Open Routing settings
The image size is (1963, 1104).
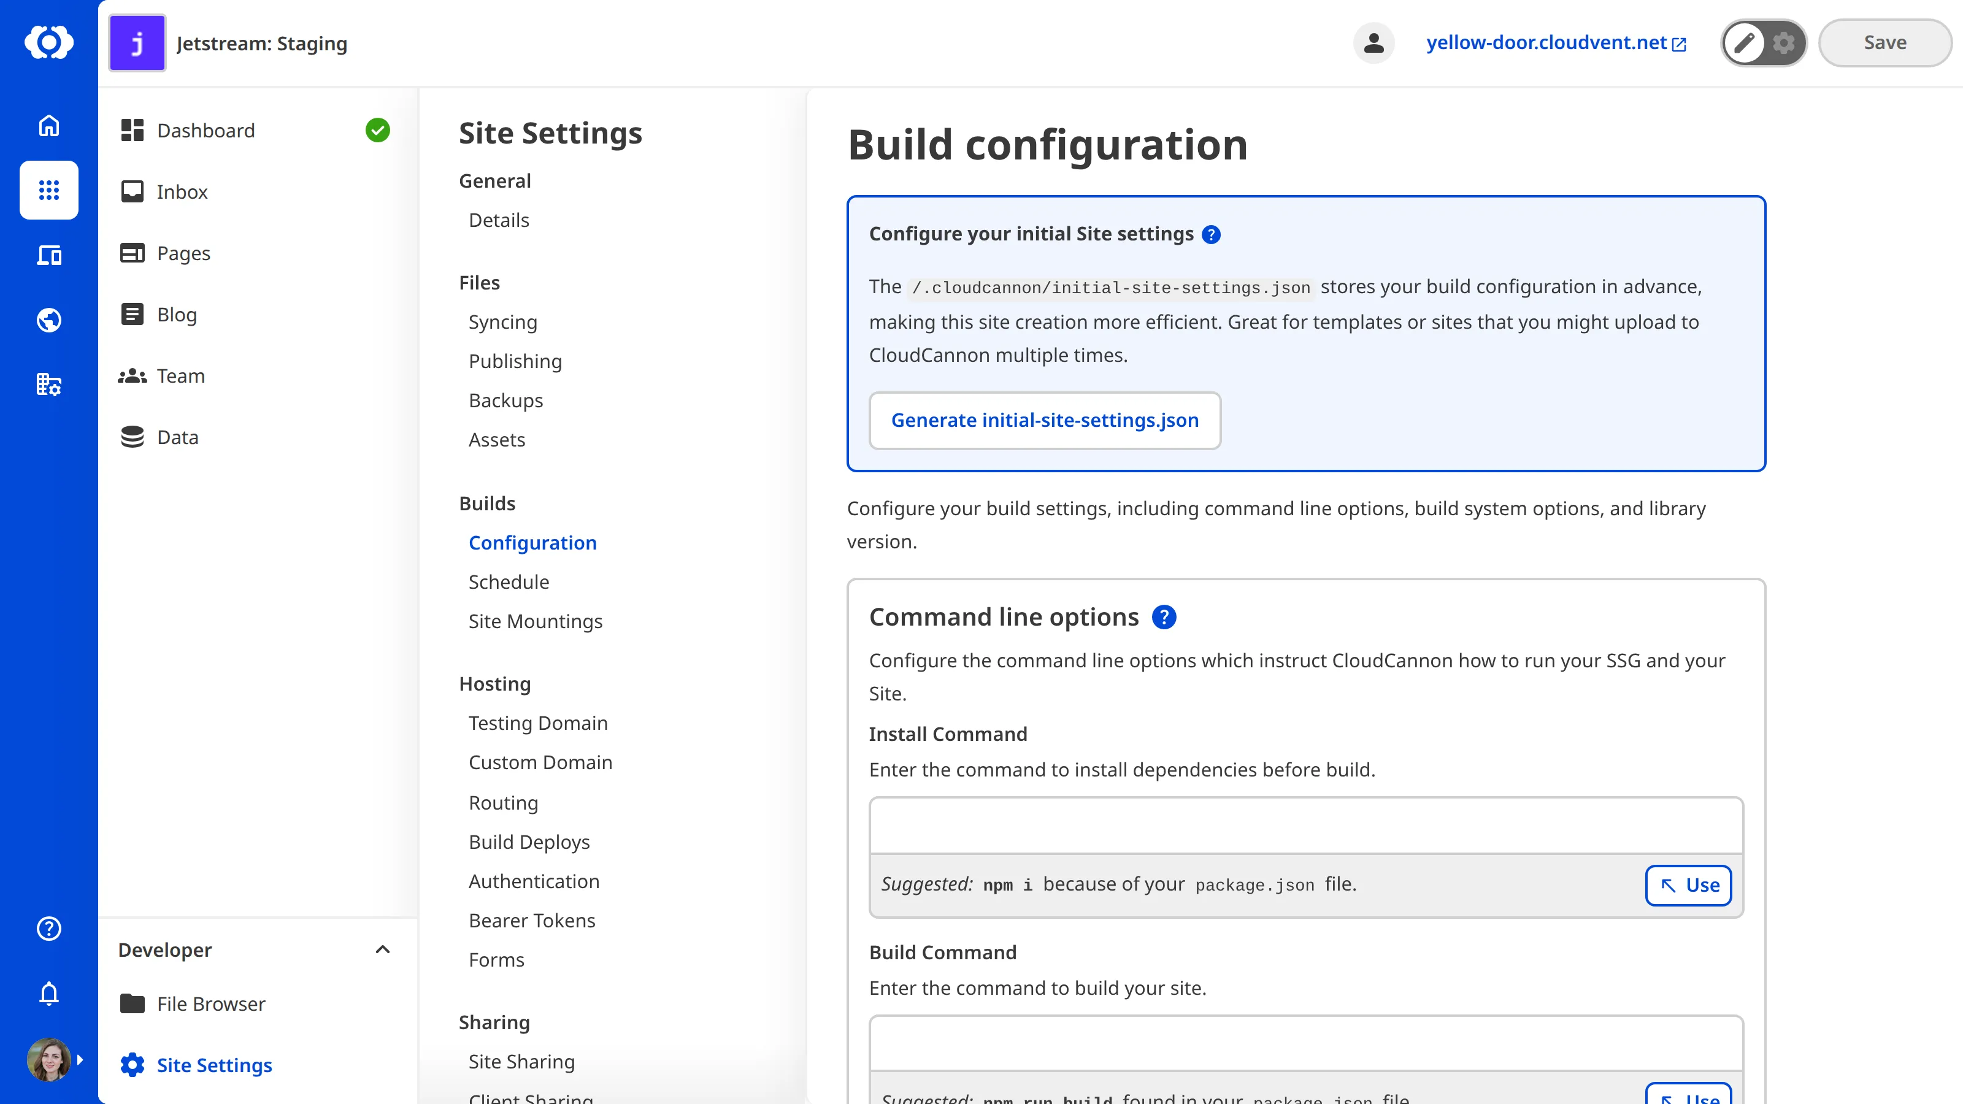504,803
